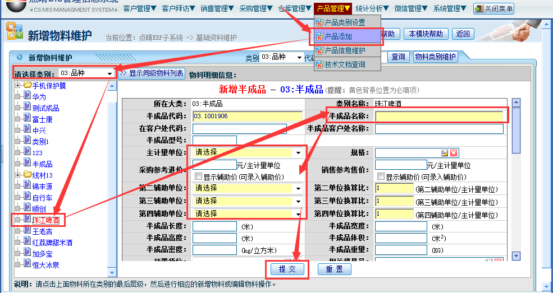Expand the 线材13 tree node
Image resolution: width=553 pixels, height=293 pixels.
(x=18, y=175)
